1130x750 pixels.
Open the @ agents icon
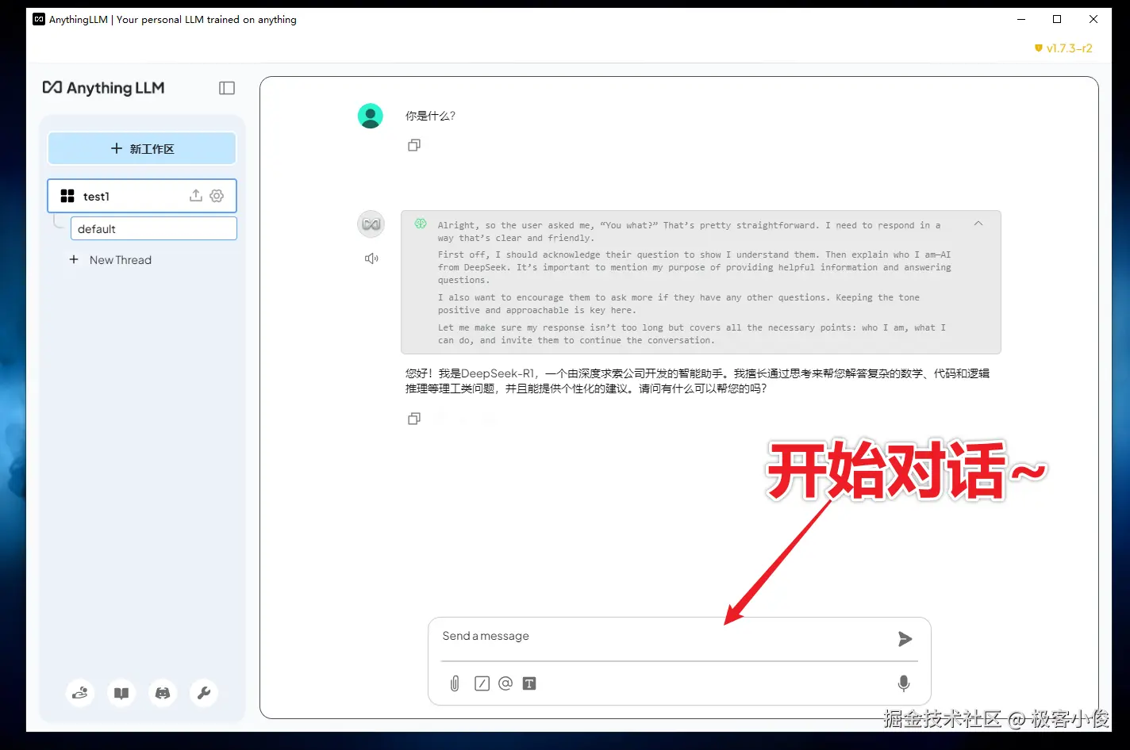505,683
